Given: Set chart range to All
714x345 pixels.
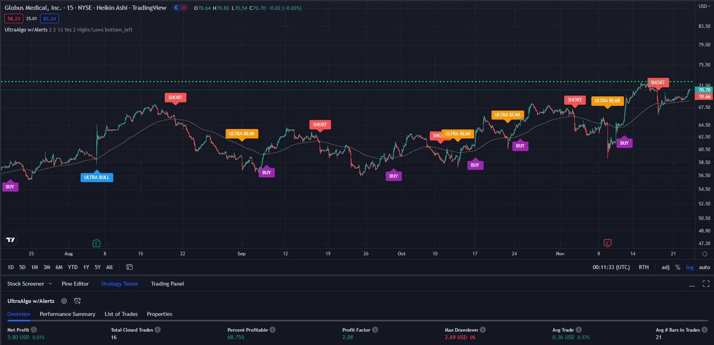Looking at the screenshot, I should click(x=109, y=267).
